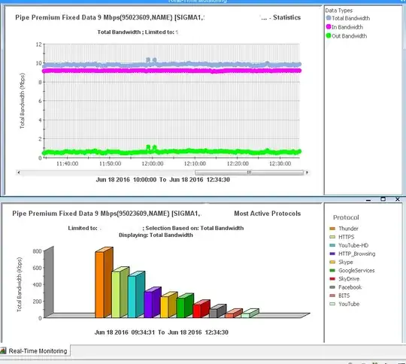The image size is (406, 364).
Task: Select Out Bandwidth in Data Types legend
Action: (x=346, y=36)
